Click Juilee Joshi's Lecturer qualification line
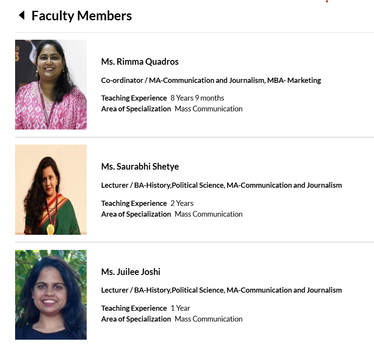 221,290
